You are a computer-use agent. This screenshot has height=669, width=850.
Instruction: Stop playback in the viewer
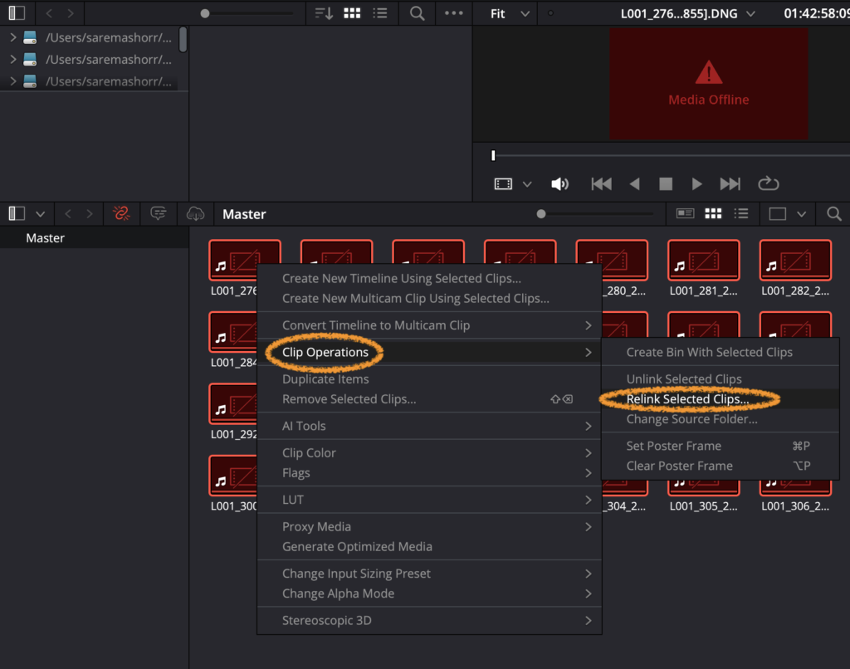click(x=665, y=184)
